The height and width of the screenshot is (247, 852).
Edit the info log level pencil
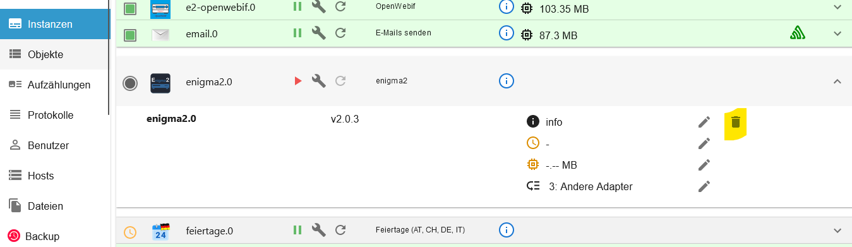tap(704, 122)
